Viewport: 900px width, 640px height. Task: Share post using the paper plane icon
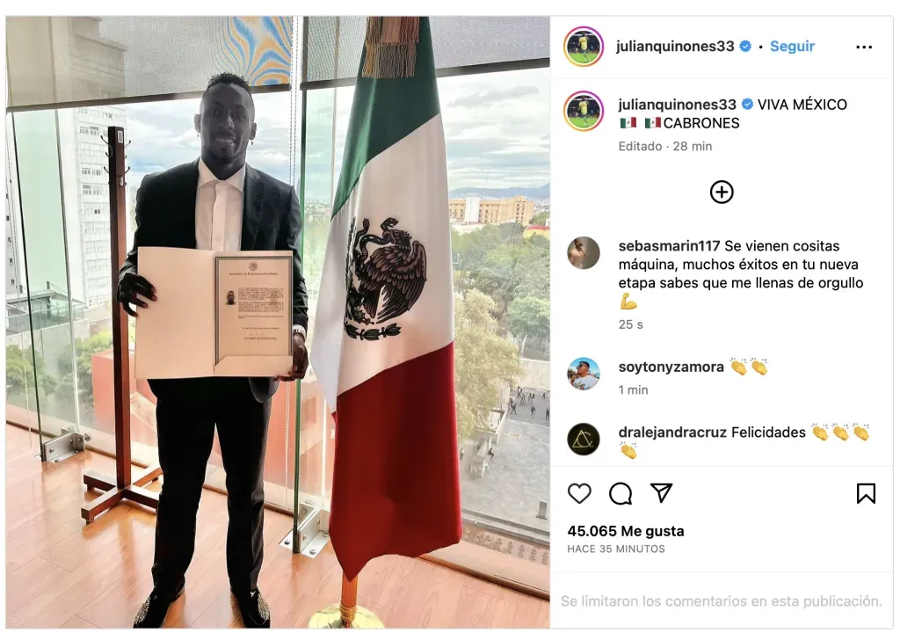pos(661,492)
